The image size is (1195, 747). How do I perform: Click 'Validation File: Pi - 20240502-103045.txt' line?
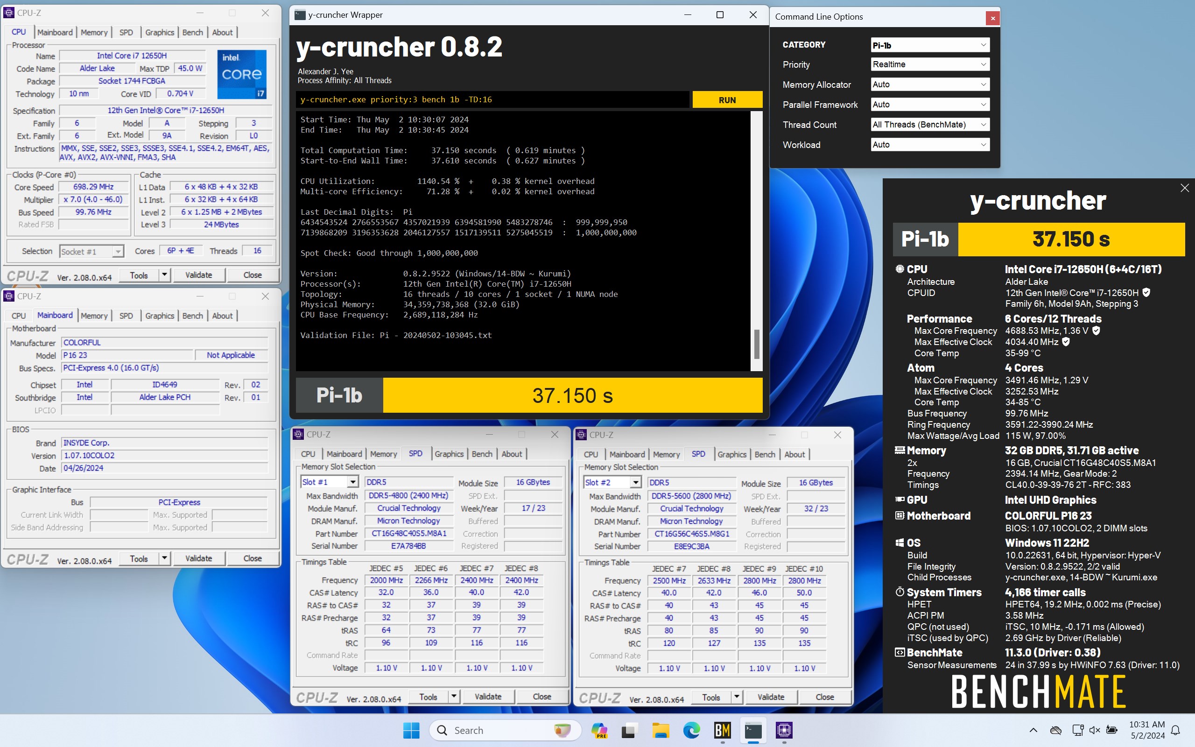[396, 336]
